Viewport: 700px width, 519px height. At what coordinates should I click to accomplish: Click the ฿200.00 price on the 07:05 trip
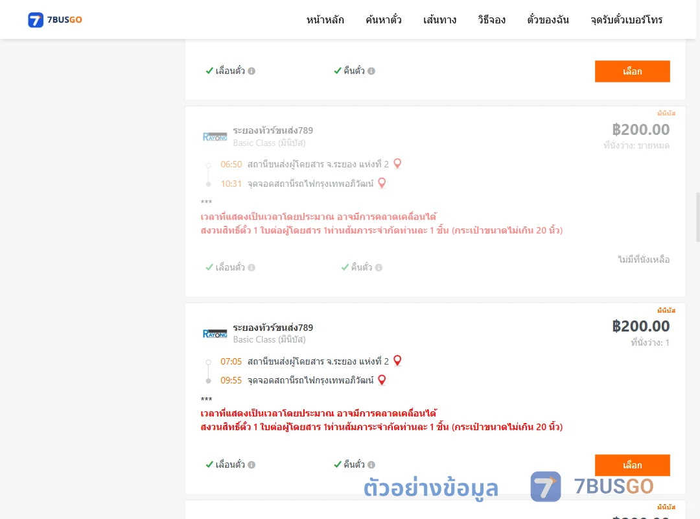[640, 326]
